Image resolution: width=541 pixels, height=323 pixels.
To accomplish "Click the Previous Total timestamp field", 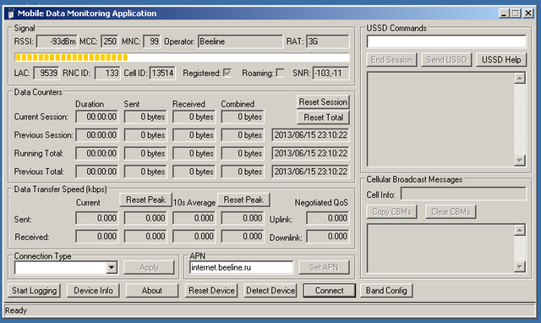I will [x=310, y=172].
